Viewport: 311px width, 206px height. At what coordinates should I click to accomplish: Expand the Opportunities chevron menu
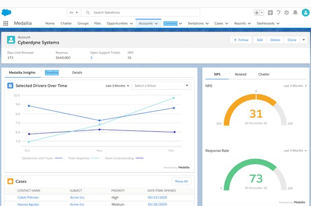(131, 24)
